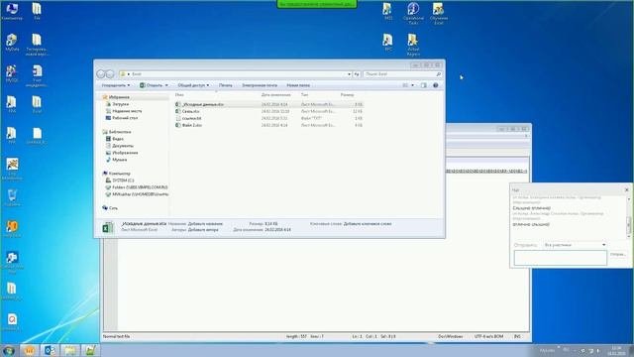Click the clock in the system tray
This screenshot has height=357, width=634.
click(616, 350)
